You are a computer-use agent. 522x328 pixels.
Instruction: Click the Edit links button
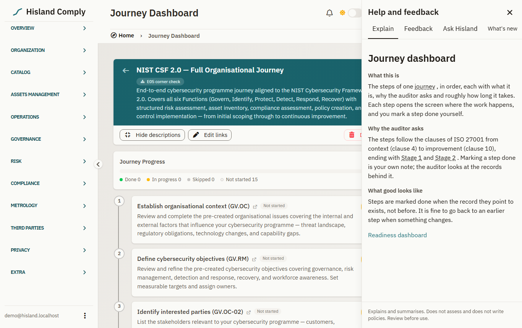point(210,135)
